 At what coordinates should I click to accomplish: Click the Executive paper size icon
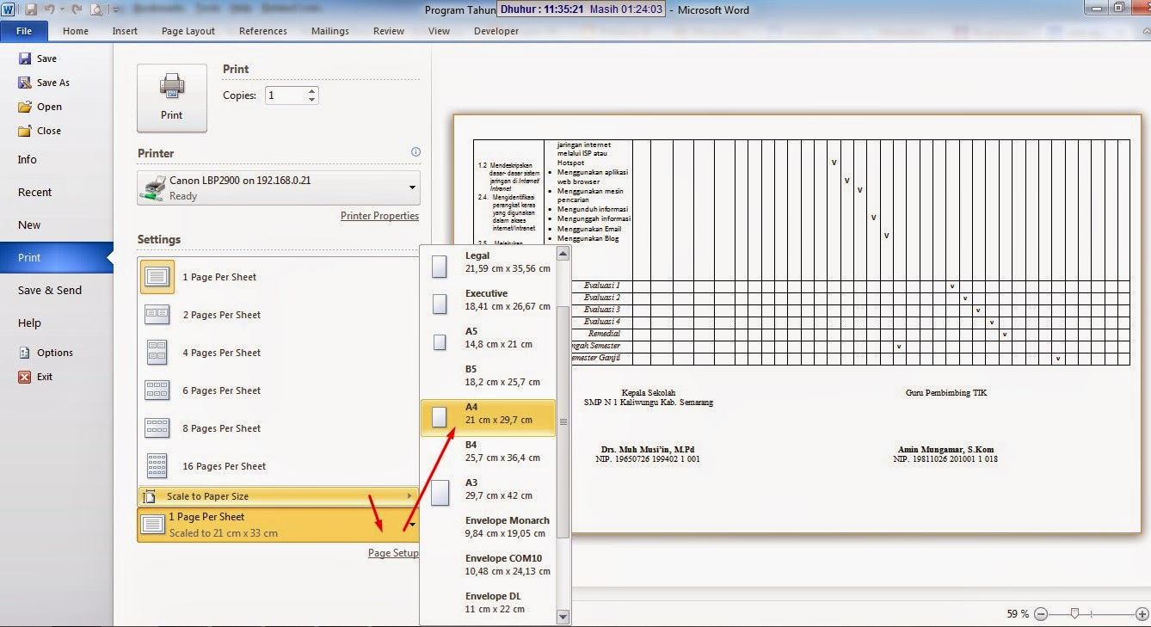click(x=440, y=304)
